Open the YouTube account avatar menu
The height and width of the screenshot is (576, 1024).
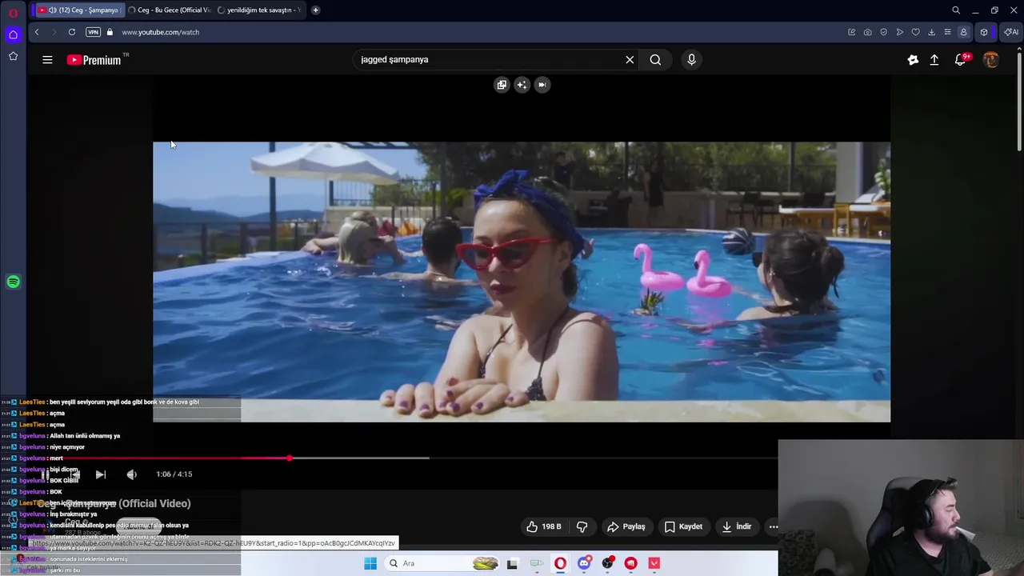(x=990, y=59)
